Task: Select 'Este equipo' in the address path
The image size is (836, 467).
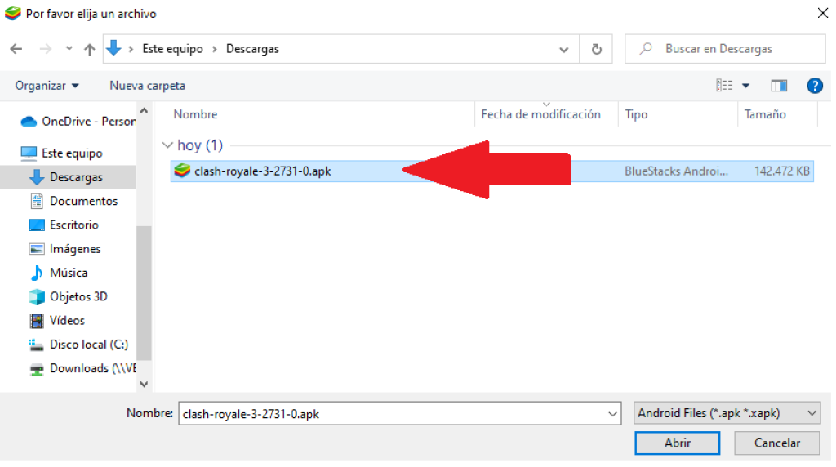Action: (x=172, y=48)
